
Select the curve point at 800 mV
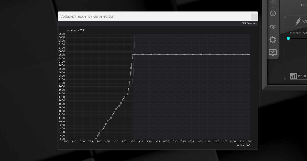click(99, 133)
